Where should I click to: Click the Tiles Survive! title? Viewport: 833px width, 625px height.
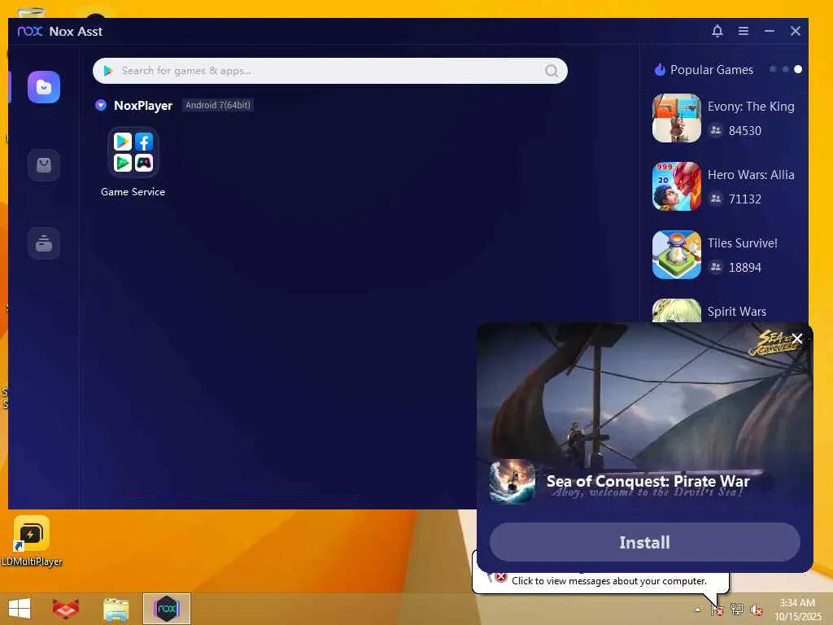pos(742,243)
